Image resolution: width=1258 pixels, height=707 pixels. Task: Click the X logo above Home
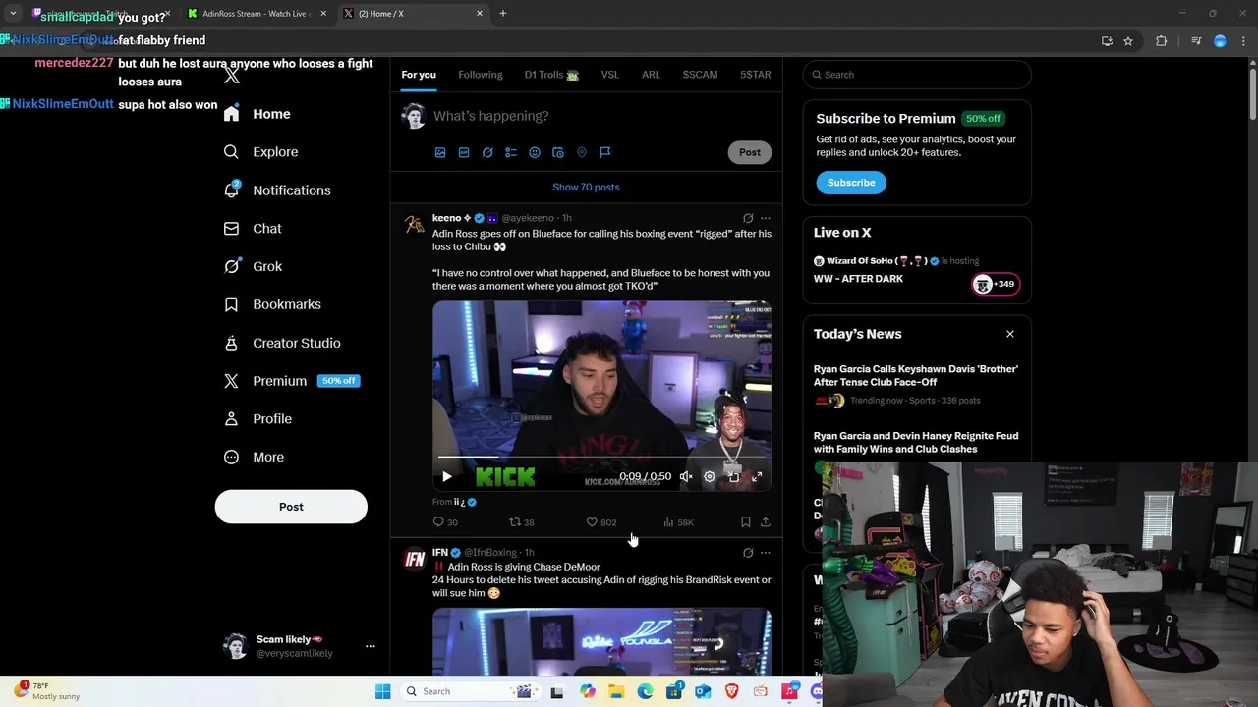(x=231, y=76)
